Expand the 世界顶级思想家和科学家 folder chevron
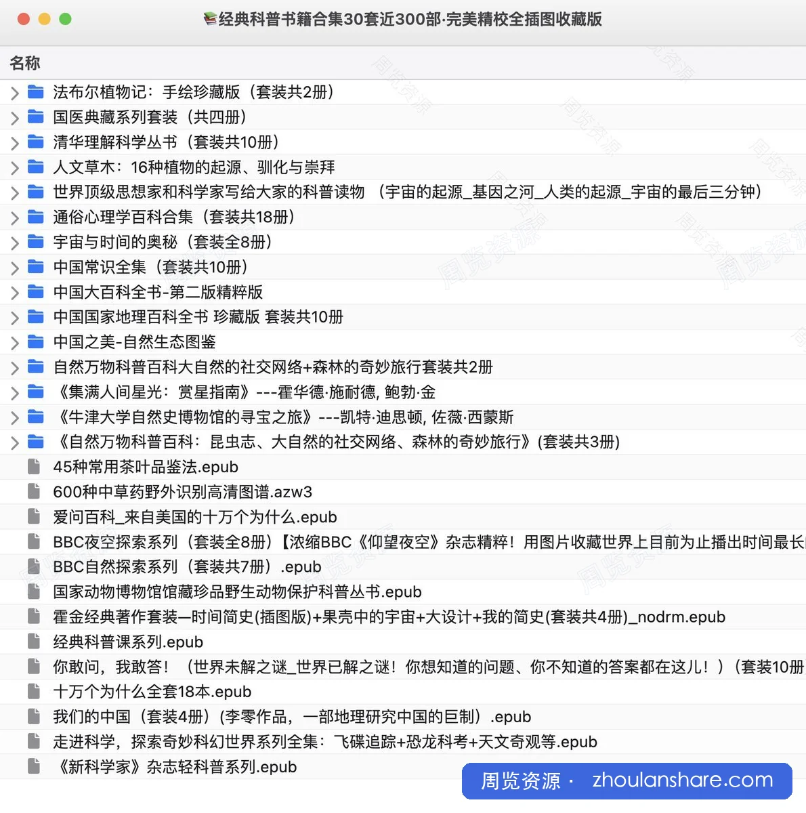Image resolution: width=806 pixels, height=813 pixels. (x=14, y=193)
